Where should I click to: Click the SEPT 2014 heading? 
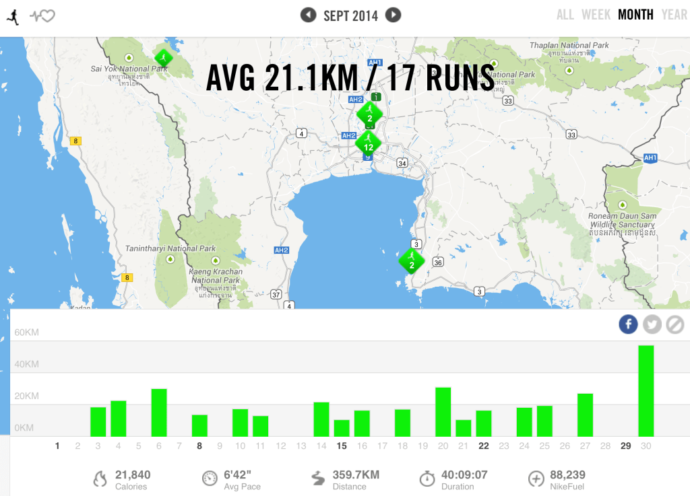click(x=350, y=14)
